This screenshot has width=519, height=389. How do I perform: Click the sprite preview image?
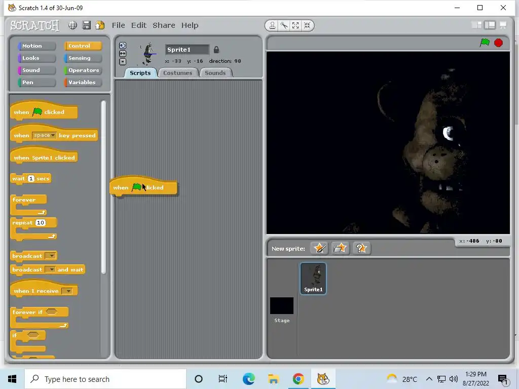click(x=148, y=54)
